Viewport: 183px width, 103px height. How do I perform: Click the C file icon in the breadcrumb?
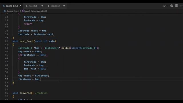[5, 11]
